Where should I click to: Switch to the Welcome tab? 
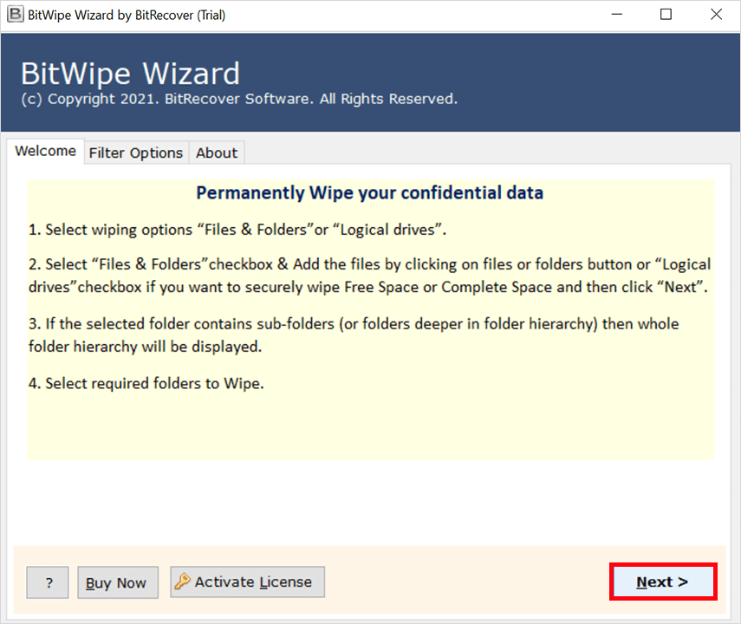click(46, 152)
